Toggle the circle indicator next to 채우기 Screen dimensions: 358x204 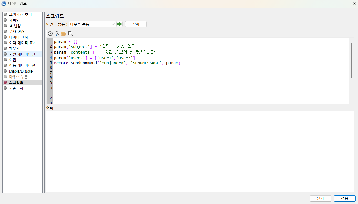[5, 48]
